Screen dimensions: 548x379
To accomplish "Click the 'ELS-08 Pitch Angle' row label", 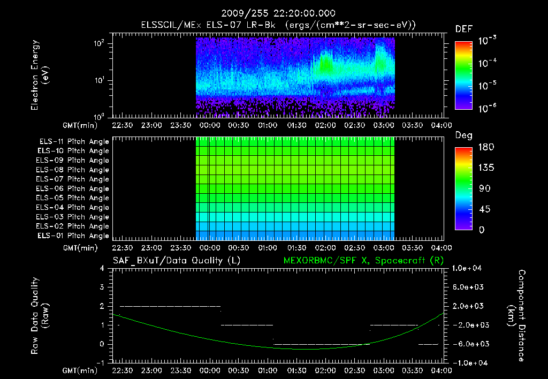I will coord(72,170).
